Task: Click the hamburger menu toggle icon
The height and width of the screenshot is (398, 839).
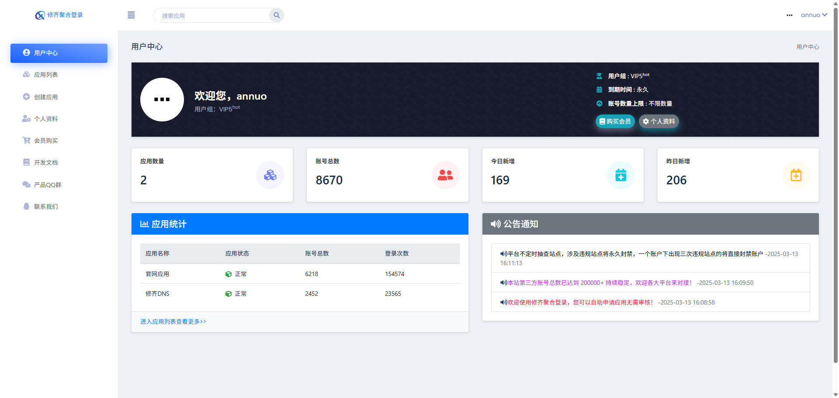Action: [131, 15]
